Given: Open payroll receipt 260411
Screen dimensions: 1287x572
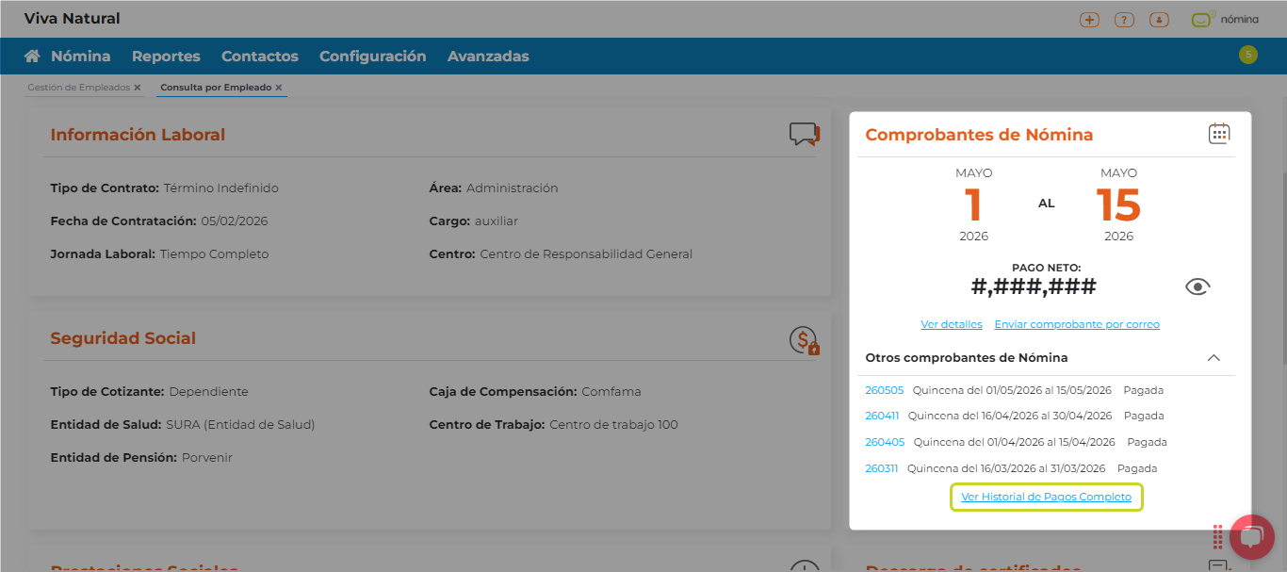Looking at the screenshot, I should (882, 416).
